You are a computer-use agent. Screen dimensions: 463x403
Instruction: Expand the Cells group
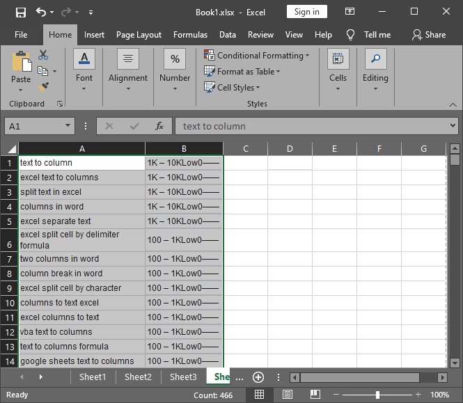pos(338,70)
